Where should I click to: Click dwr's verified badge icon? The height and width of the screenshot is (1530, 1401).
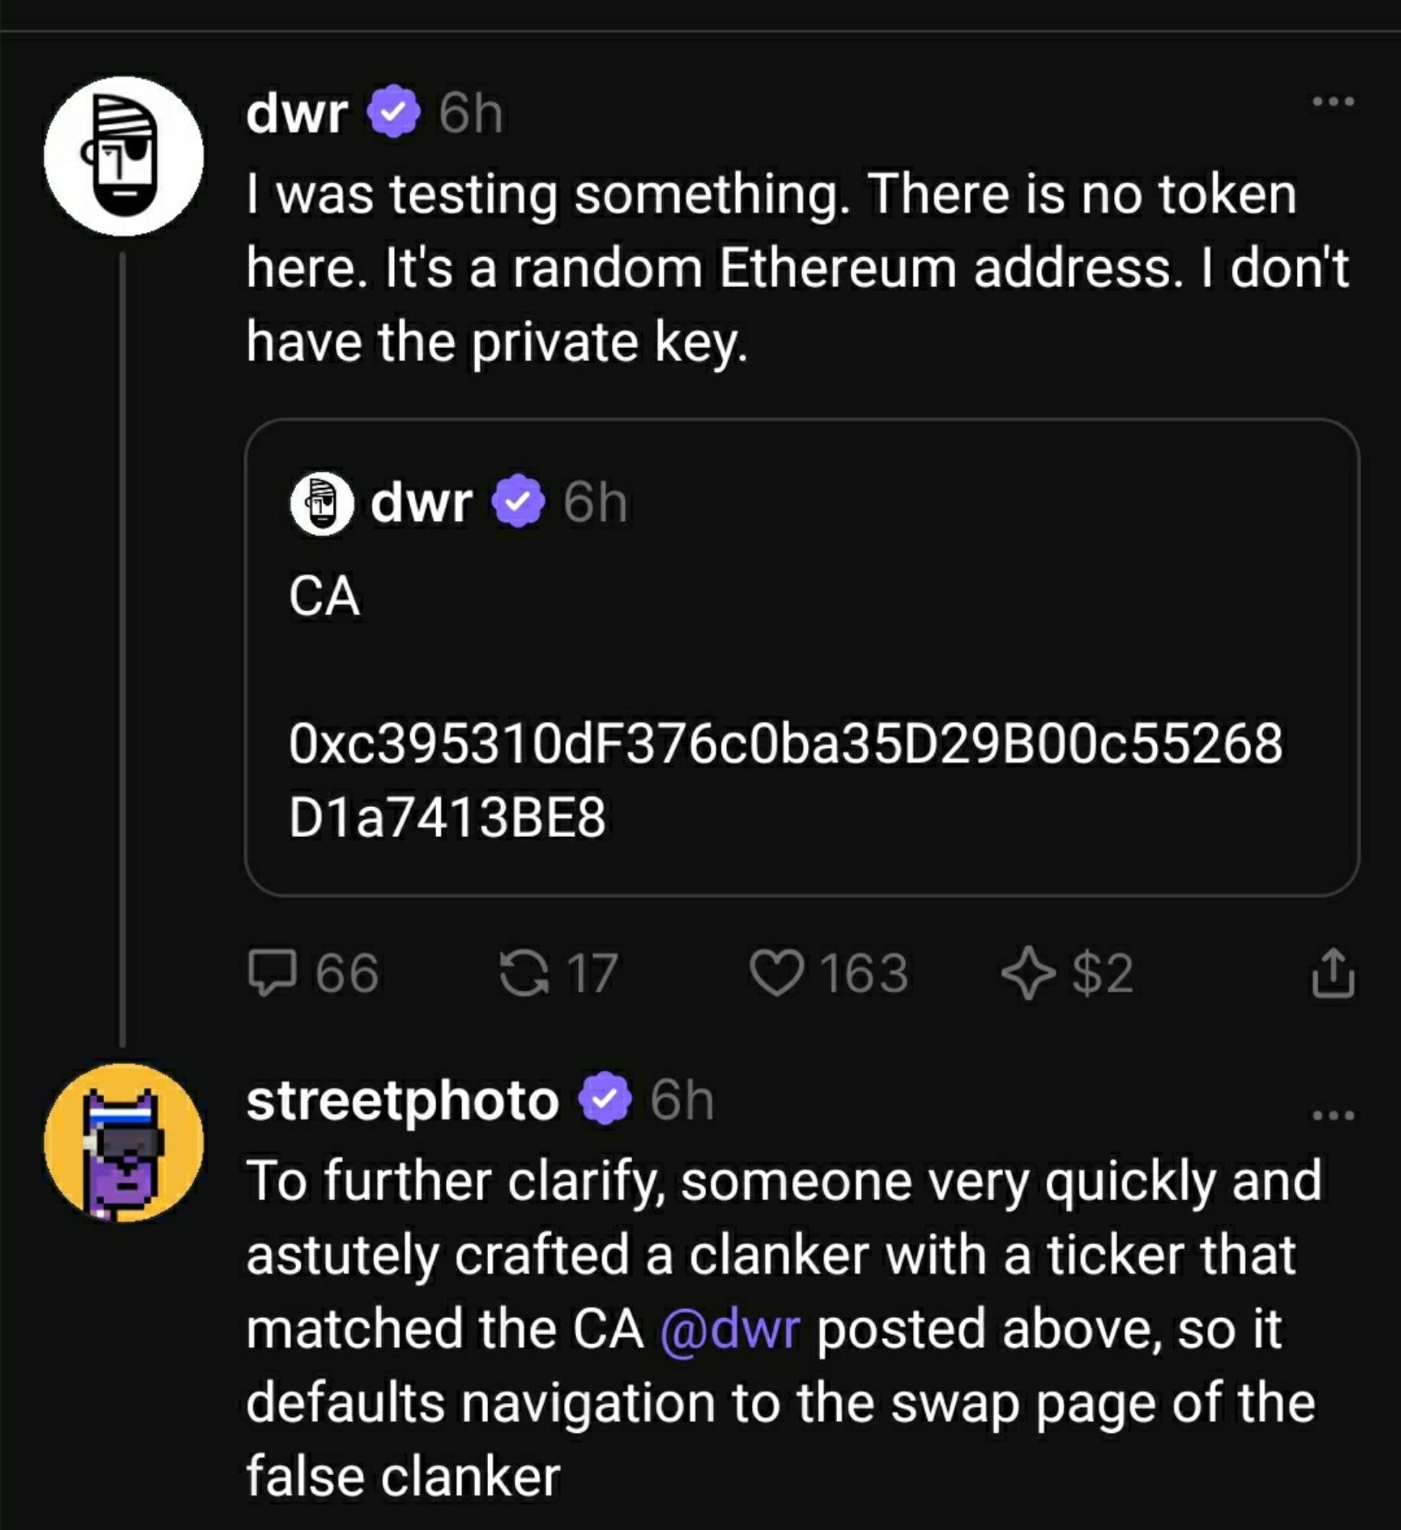tap(393, 111)
